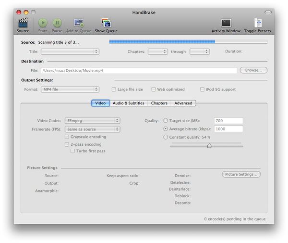Click the 'Decomb:' label
This screenshot has width=288, height=243.
point(182,203)
